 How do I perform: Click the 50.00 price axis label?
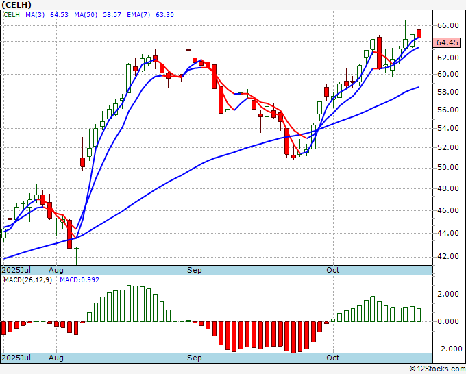pos(448,168)
